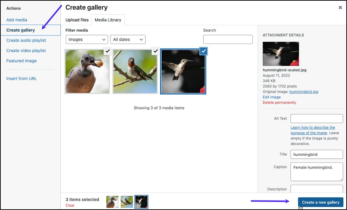Switch to the Media Library tab

[x=108, y=20]
